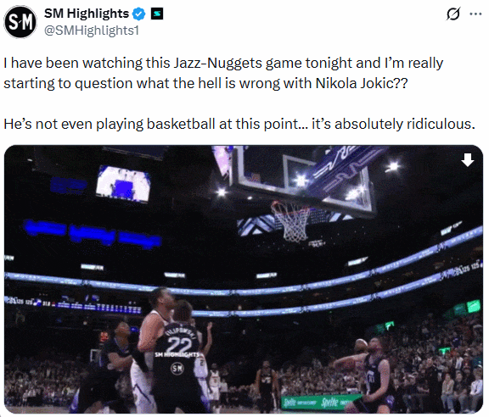Click the word "Jazz-Nuggets" in the tweet text
This screenshot has height=417, width=489.
(217, 63)
